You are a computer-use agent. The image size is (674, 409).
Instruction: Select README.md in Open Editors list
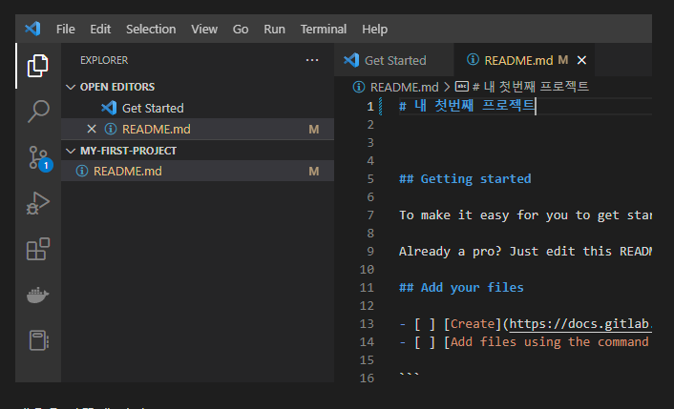click(x=198, y=129)
